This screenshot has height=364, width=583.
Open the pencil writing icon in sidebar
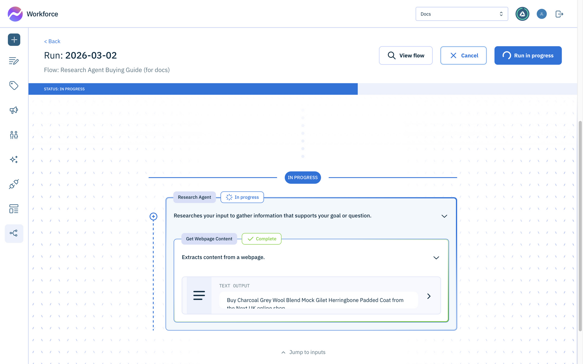tap(14, 61)
